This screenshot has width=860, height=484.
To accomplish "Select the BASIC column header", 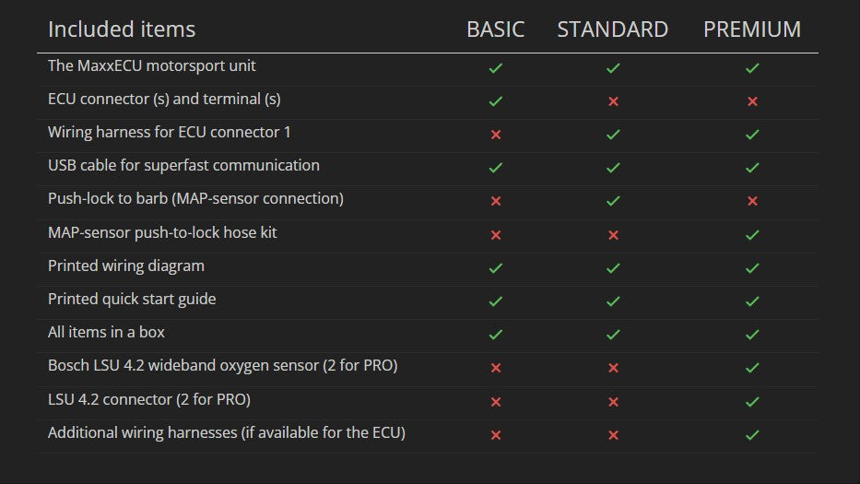I will point(496,30).
